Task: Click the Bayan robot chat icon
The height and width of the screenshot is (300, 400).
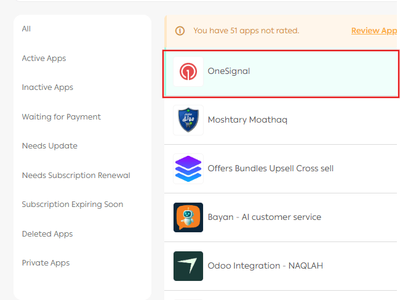Action: (x=188, y=217)
